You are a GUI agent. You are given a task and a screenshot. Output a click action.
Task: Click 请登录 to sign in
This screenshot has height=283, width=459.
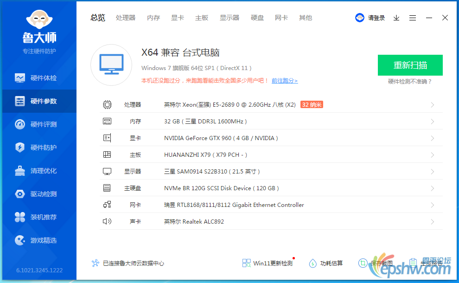(376, 18)
